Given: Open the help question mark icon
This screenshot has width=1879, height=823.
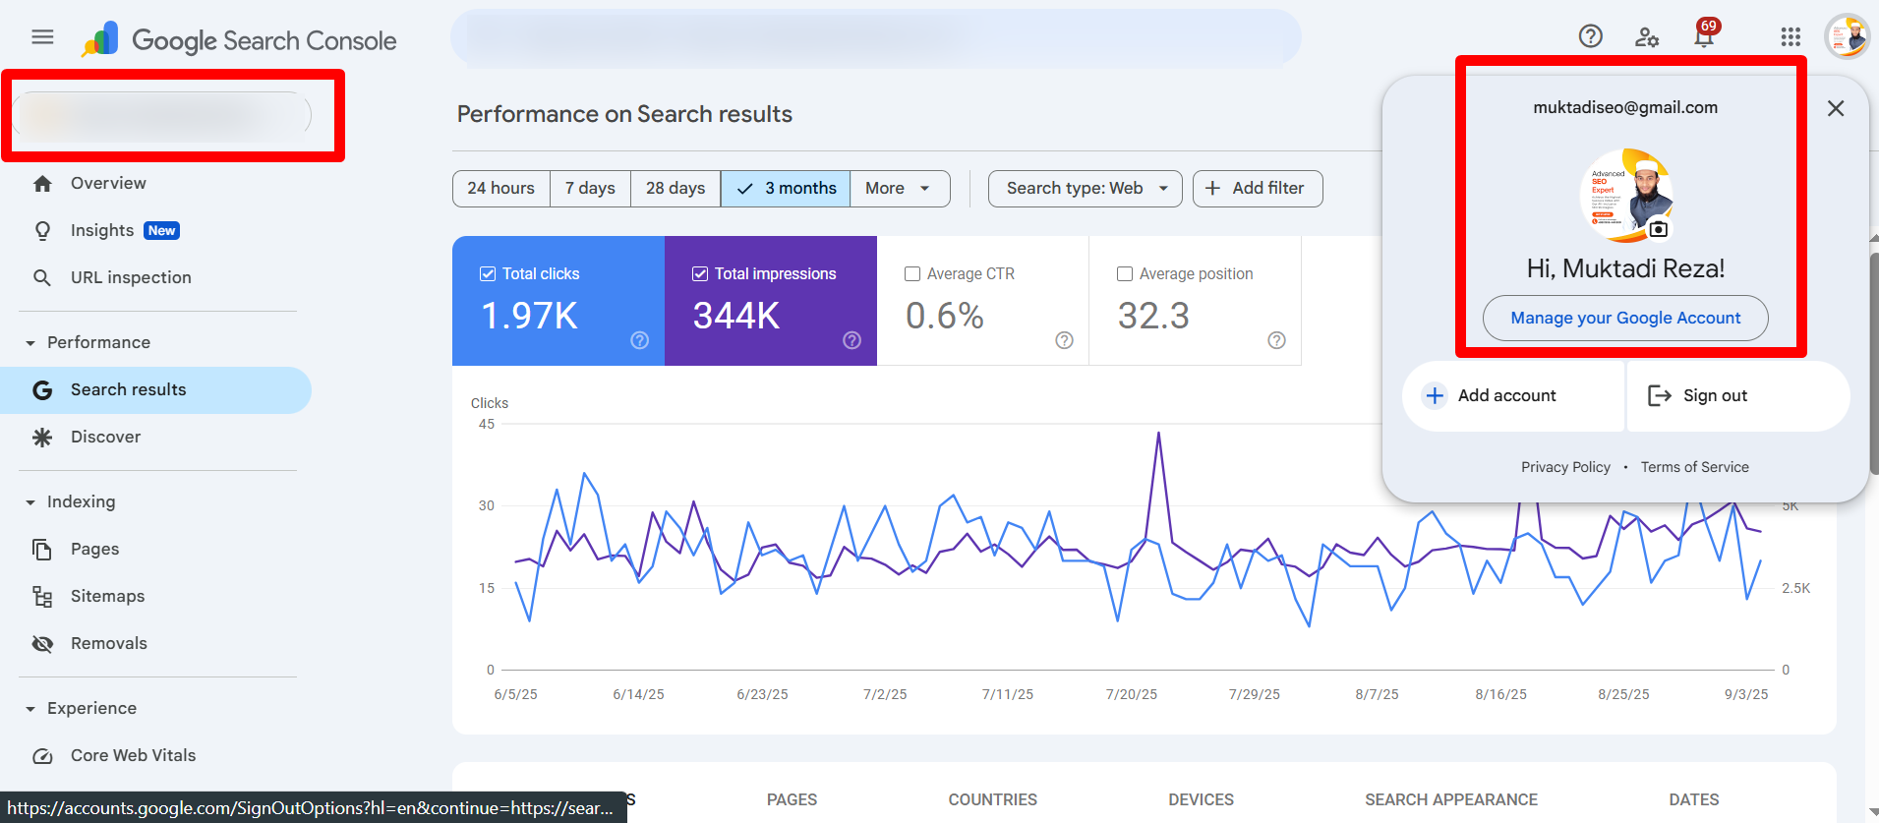Looking at the screenshot, I should pyautogui.click(x=1590, y=36).
